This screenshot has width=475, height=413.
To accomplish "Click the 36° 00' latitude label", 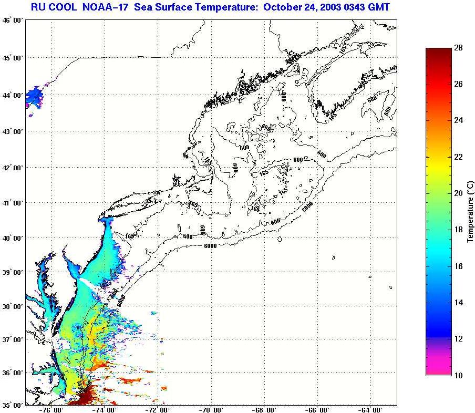I will click(x=13, y=373).
